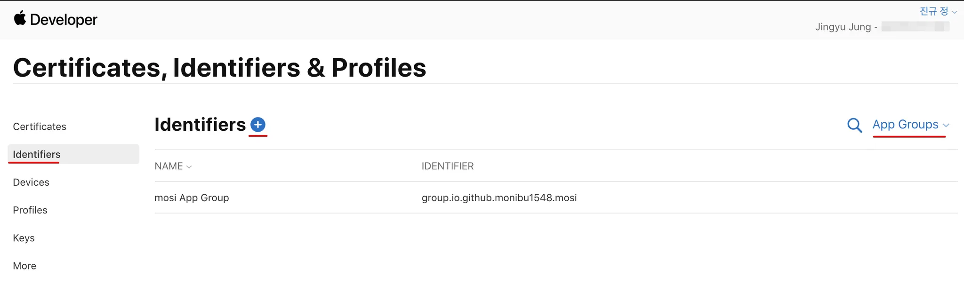
Task: Open the 진규 정 account menu
Action: 938,11
